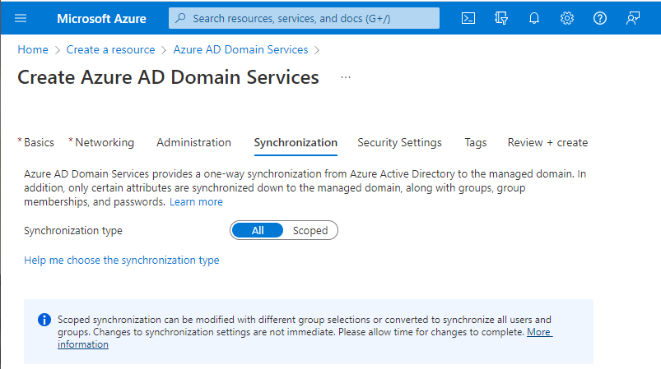661x369 pixels.
Task: Open the Directories and subscriptions filter icon
Action: coord(500,18)
